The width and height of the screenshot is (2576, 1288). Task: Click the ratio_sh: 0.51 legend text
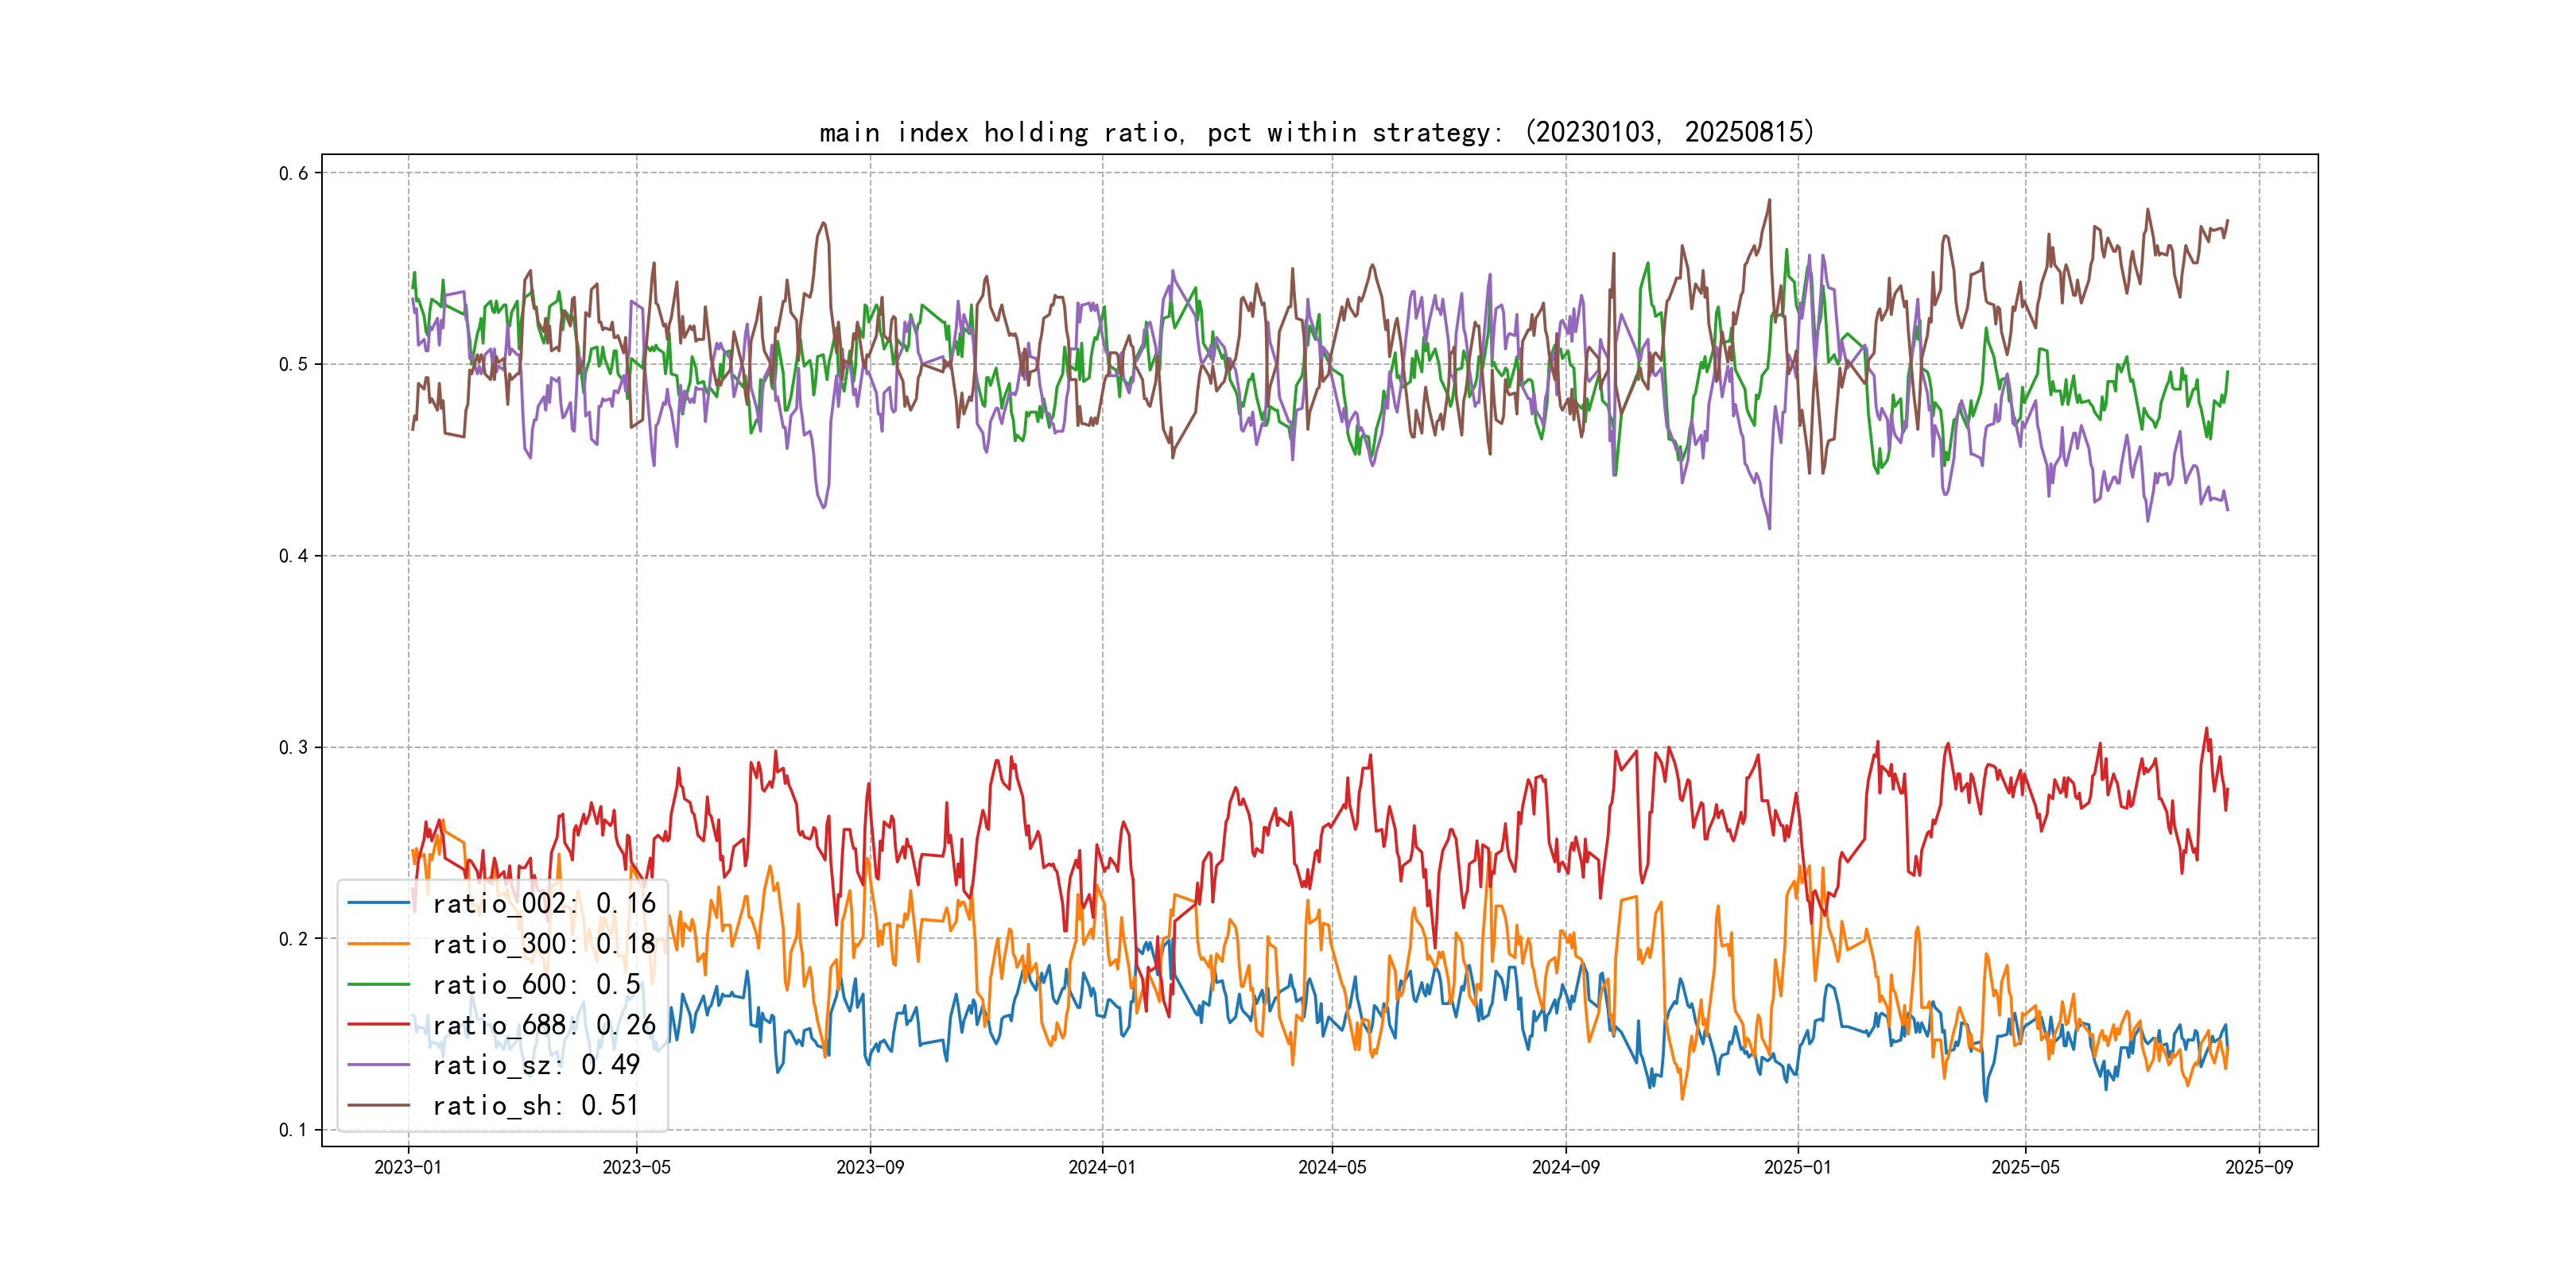point(535,1106)
